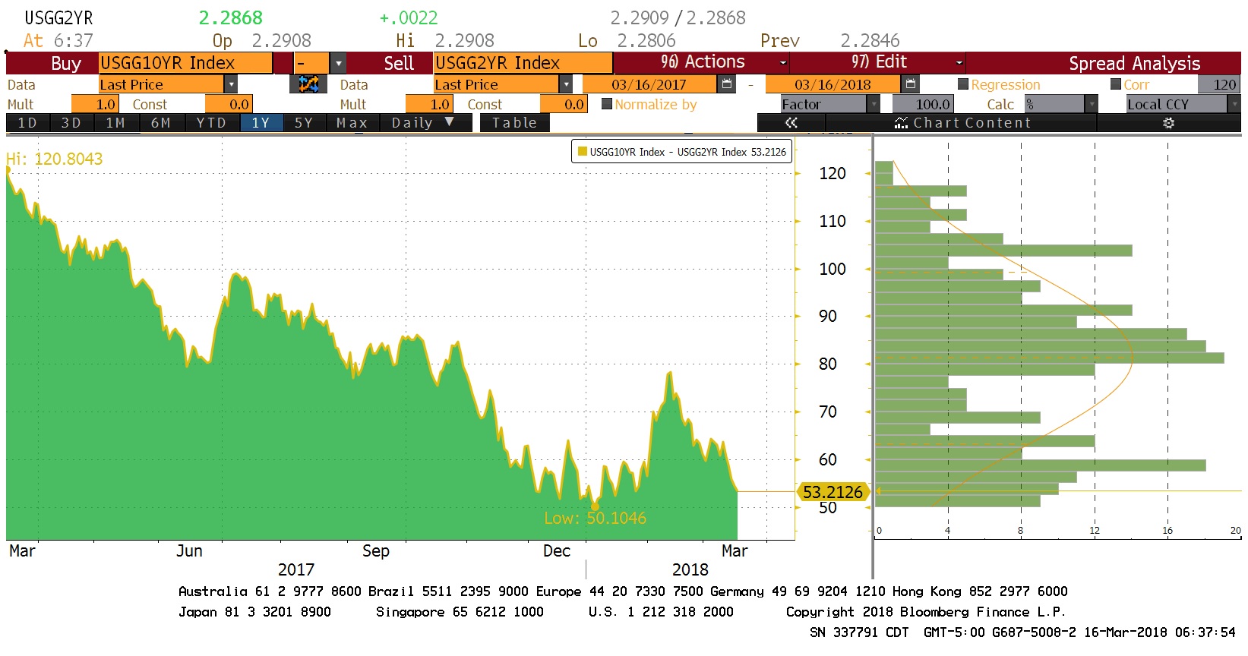This screenshot has height=656, width=1248.
Task: Collapse panel with double-arrow icon
Action: pos(791,123)
